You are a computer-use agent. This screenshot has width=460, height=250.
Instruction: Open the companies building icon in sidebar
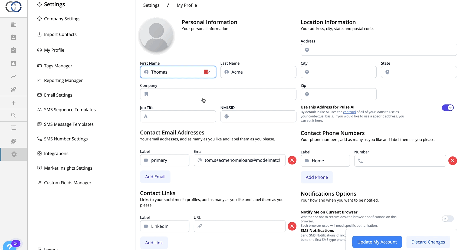pos(14,24)
